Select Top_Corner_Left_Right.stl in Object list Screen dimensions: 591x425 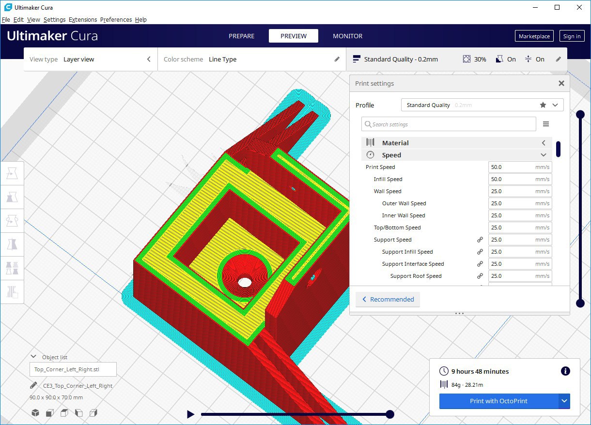73,369
